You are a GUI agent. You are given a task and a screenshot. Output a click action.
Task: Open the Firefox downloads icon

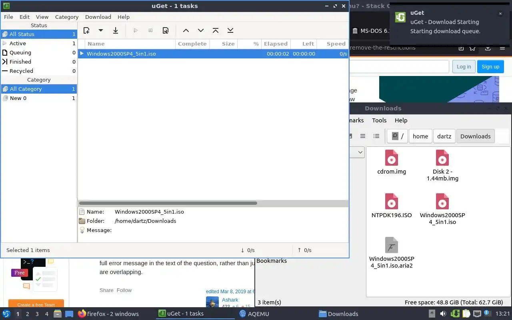click(488, 48)
